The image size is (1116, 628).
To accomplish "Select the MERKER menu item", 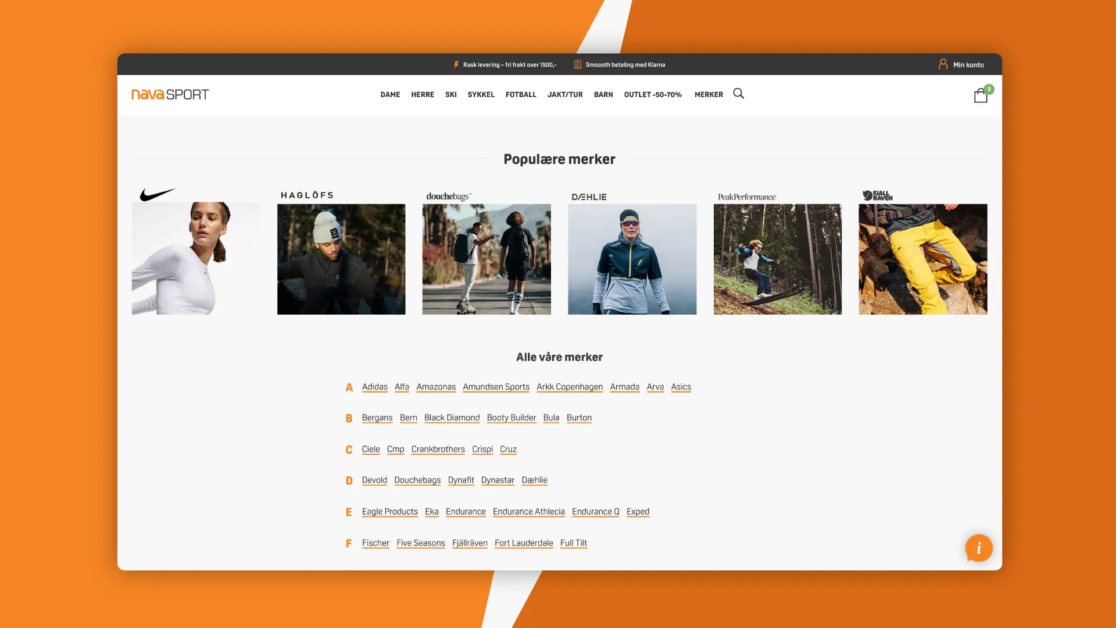I will click(x=709, y=95).
